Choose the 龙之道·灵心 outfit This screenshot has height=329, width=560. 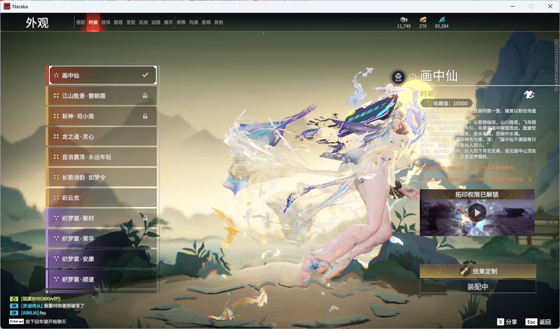click(x=103, y=136)
